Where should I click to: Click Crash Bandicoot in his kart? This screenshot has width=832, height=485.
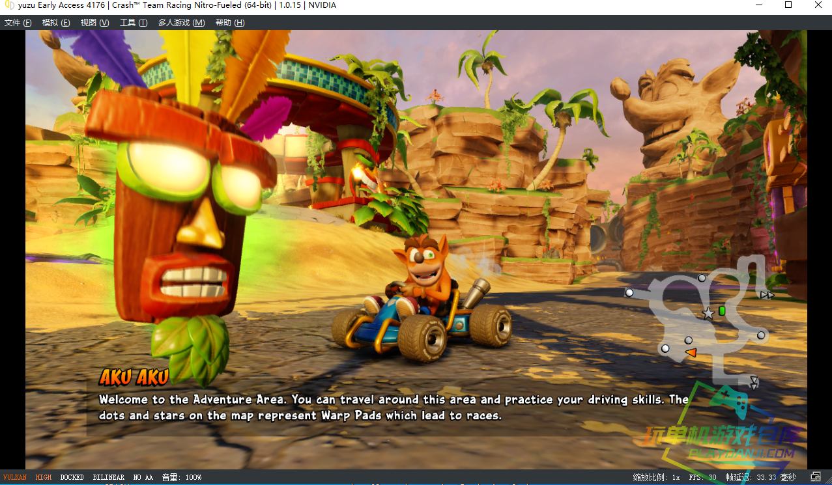click(422, 299)
